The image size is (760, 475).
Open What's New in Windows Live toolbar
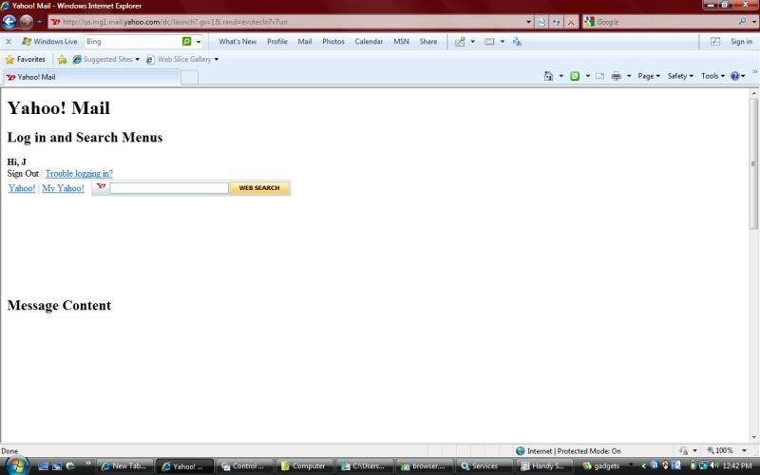coord(237,42)
